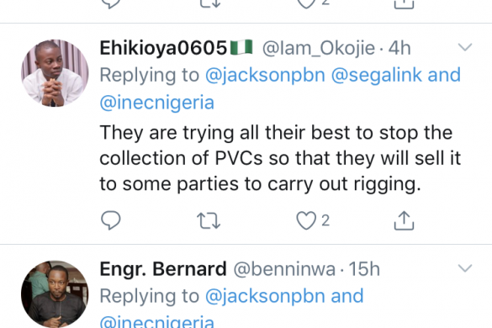Screen dimensions: 492x328
Task: Like the tweet about PVC collection
Action: click(306, 220)
